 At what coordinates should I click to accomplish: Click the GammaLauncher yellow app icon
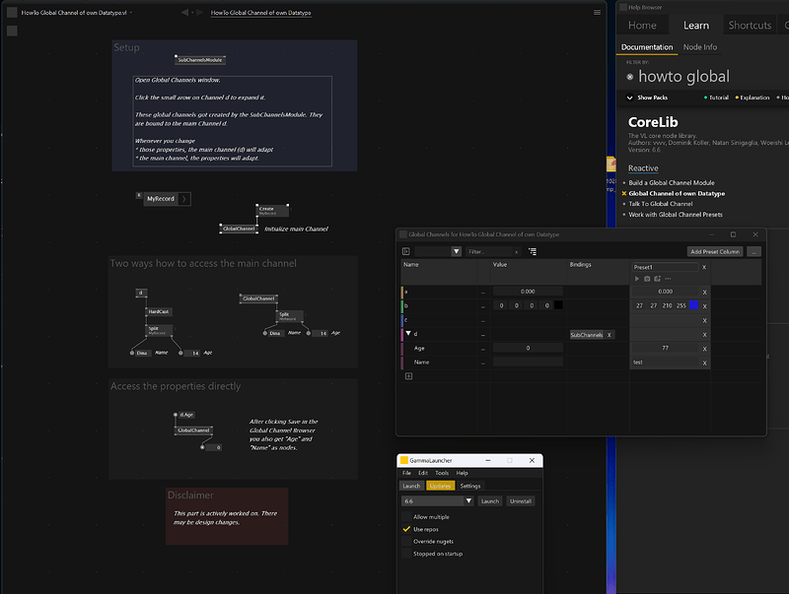click(403, 460)
